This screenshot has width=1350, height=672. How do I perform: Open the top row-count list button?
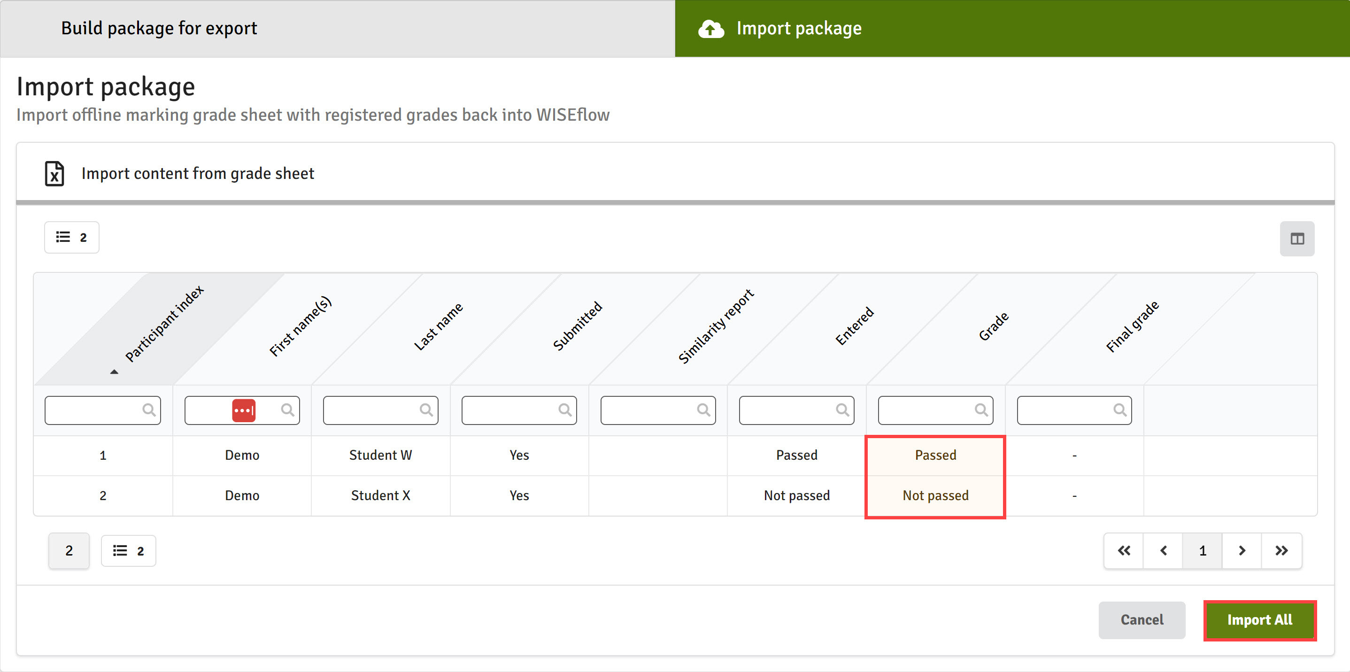point(72,238)
